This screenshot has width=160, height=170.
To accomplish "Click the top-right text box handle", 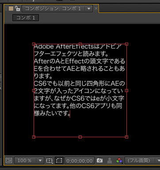I will 126,44.
